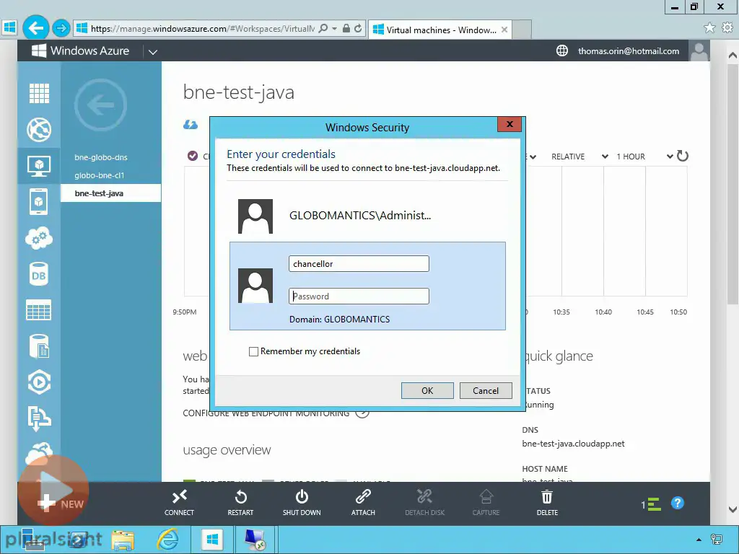Select globo-bne-cl1 in VM list
739x554 pixels.
100,175
